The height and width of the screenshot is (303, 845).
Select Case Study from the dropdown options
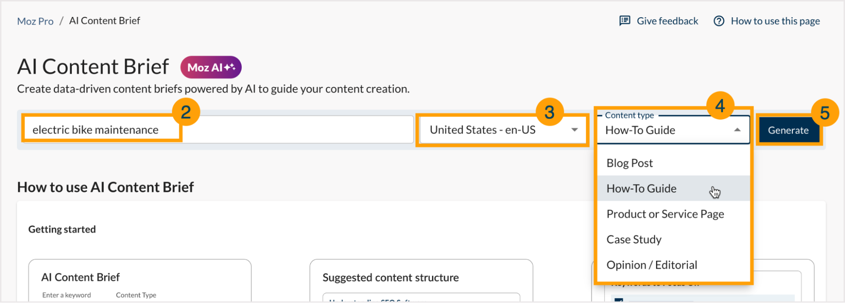click(x=634, y=239)
